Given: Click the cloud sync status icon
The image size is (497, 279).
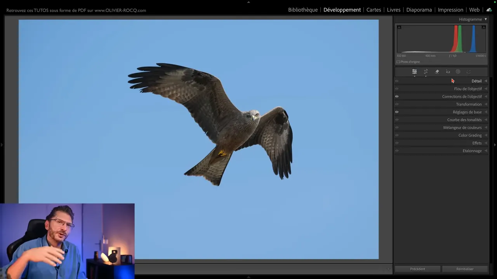Looking at the screenshot, I should click(489, 10).
